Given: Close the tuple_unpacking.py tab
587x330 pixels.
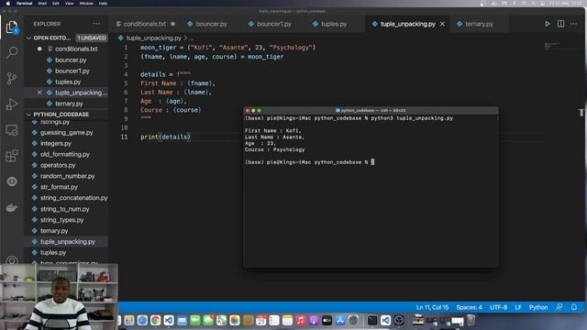Looking at the screenshot, I should (x=442, y=24).
